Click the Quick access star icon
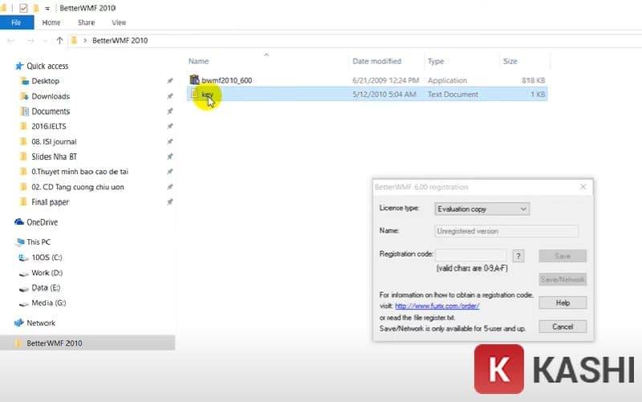The image size is (642, 402). pos(18,66)
